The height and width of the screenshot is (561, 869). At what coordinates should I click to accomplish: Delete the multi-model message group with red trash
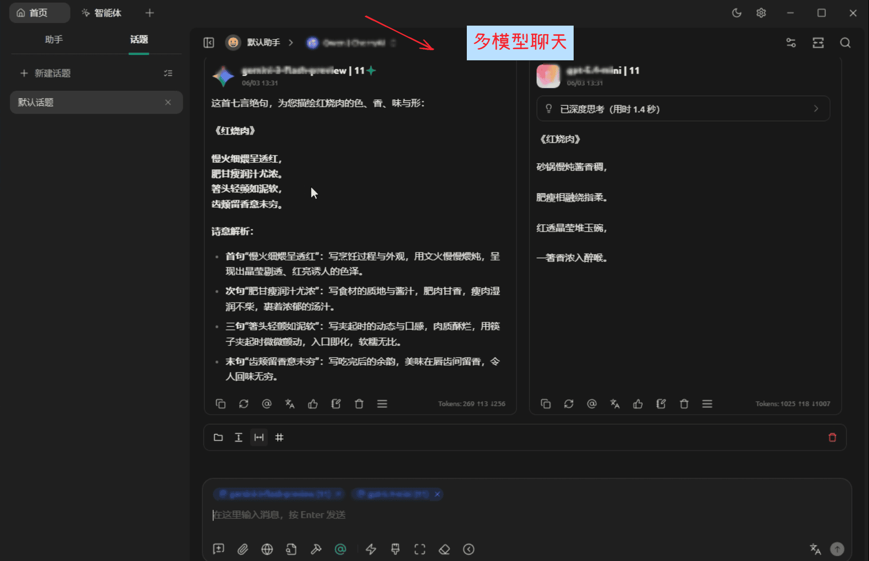(x=832, y=438)
